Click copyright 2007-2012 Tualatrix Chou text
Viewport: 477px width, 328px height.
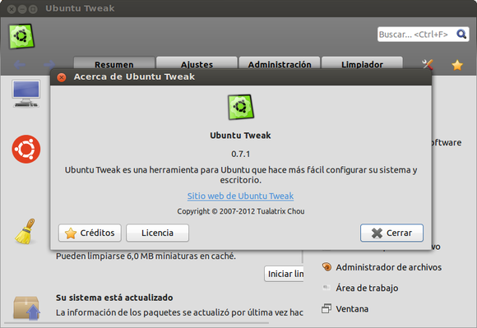pyautogui.click(x=241, y=211)
